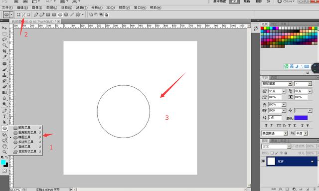The image size is (319, 191).
Task: Toggle Quick Mask mode icon
Action: click(4, 171)
